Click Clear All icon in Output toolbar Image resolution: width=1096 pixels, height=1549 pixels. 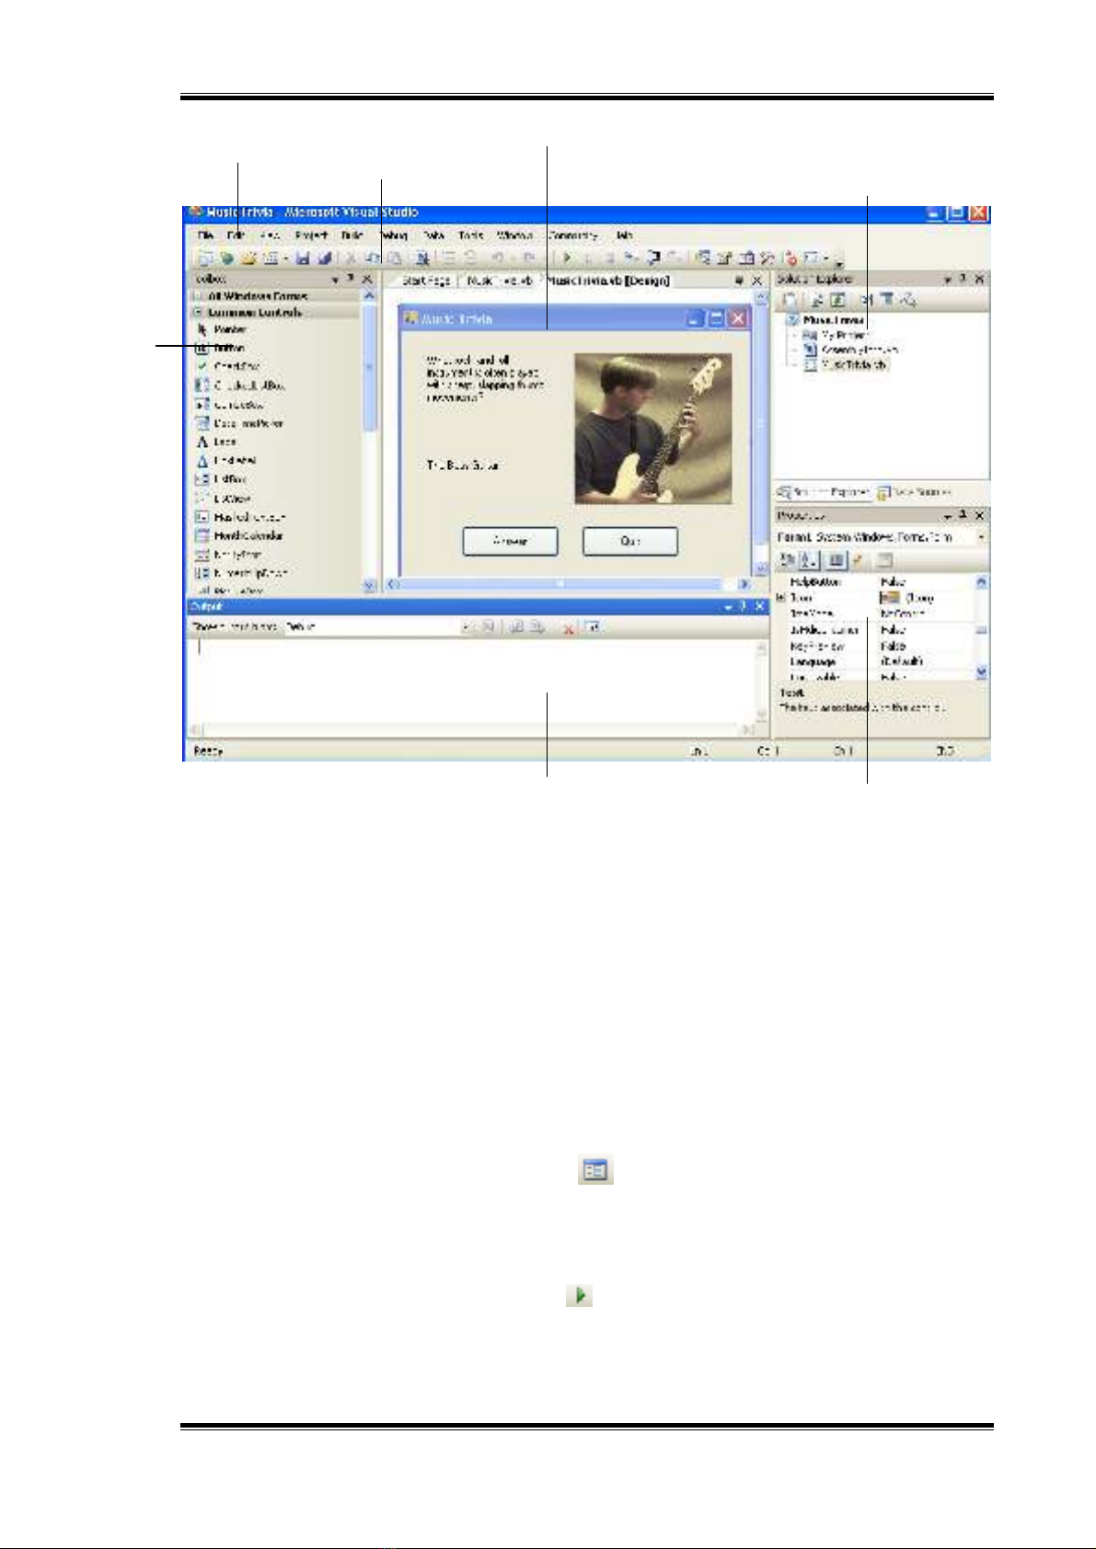pos(569,627)
